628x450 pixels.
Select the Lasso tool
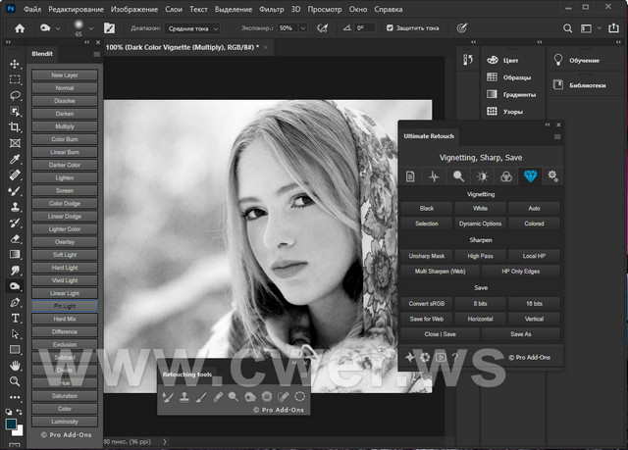point(15,95)
